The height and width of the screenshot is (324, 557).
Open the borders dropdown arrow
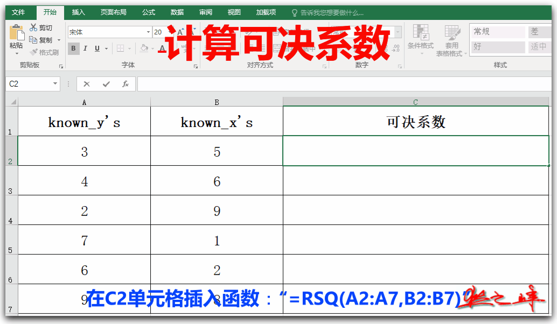point(130,48)
